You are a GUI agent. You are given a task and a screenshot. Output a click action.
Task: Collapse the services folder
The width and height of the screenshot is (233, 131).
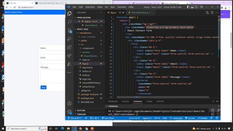click(86, 52)
